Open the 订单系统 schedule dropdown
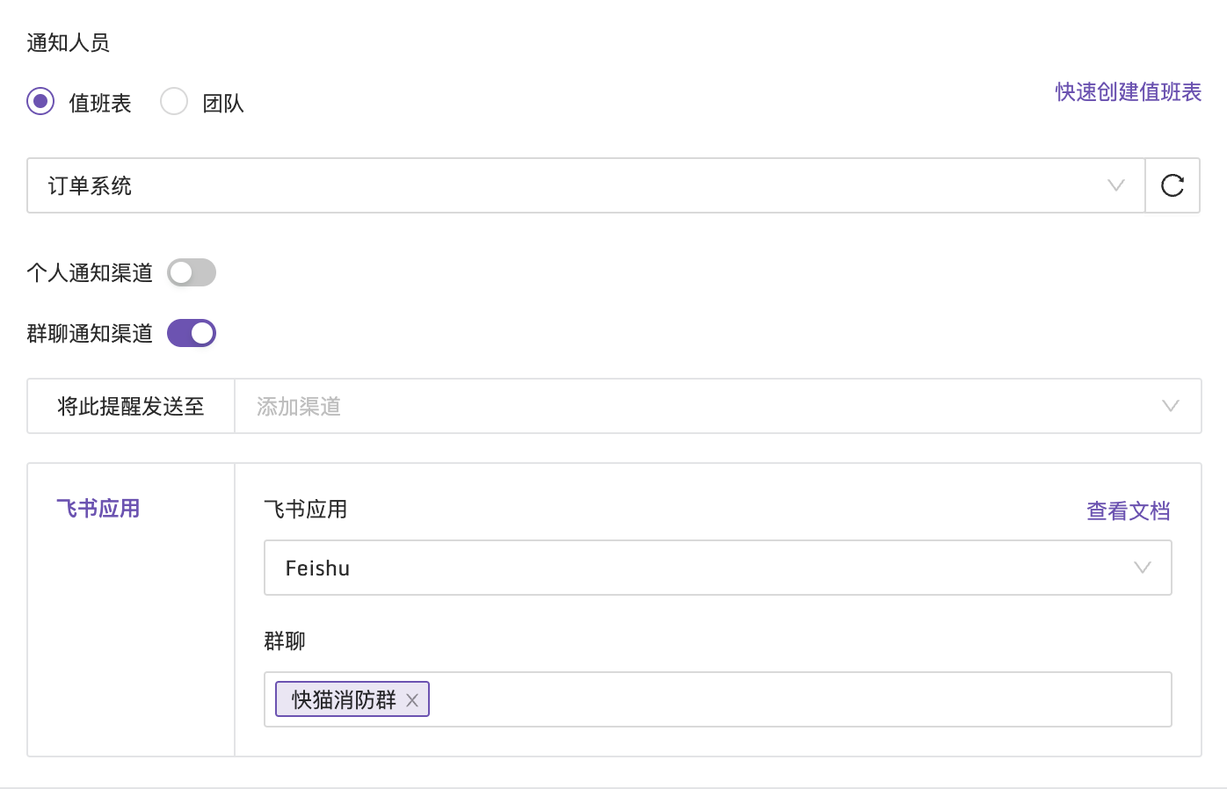1227x789 pixels. click(x=586, y=185)
